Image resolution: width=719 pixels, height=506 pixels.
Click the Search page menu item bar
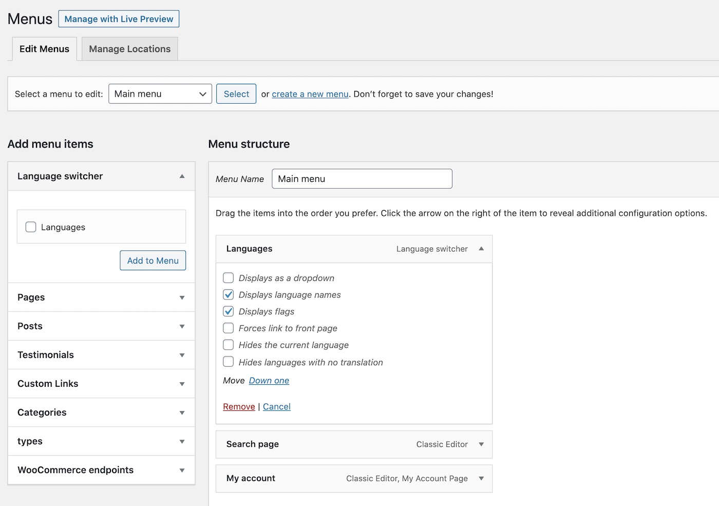[x=354, y=444]
